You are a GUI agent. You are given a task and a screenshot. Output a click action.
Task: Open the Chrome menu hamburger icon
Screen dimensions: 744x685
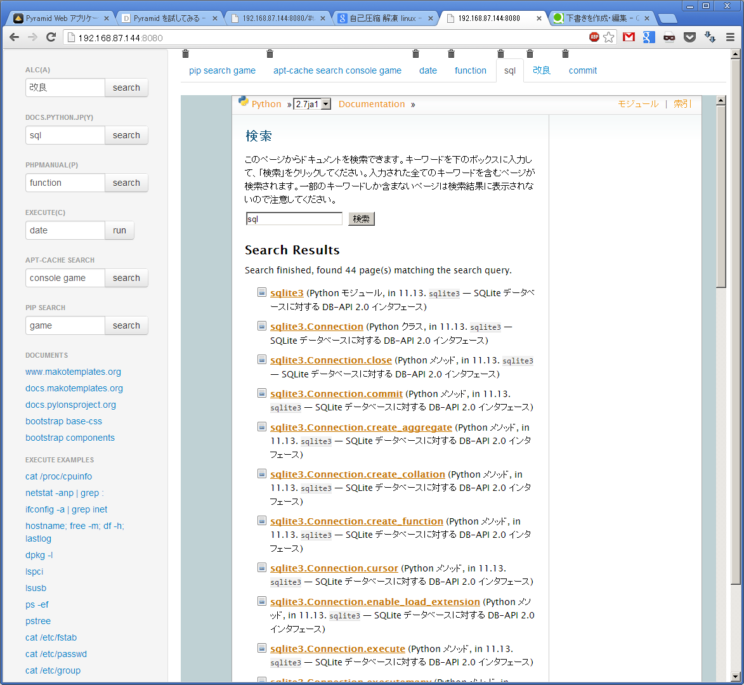(x=730, y=37)
